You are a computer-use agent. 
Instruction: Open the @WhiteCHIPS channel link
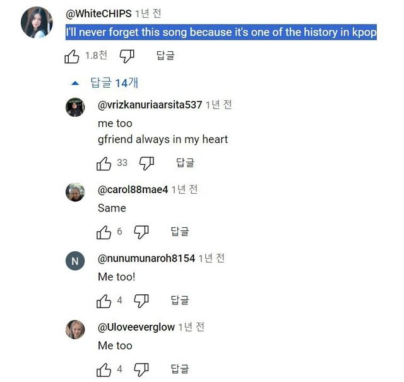[98, 14]
